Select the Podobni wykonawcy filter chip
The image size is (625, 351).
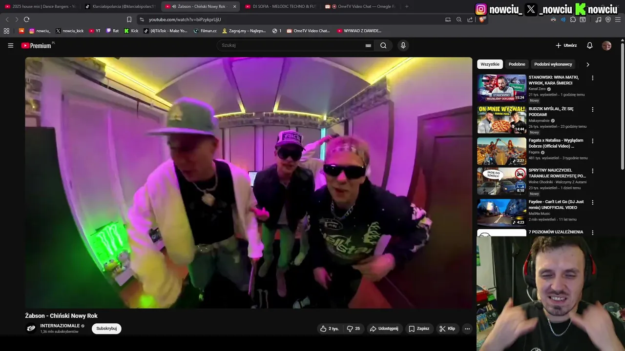pos(553,64)
